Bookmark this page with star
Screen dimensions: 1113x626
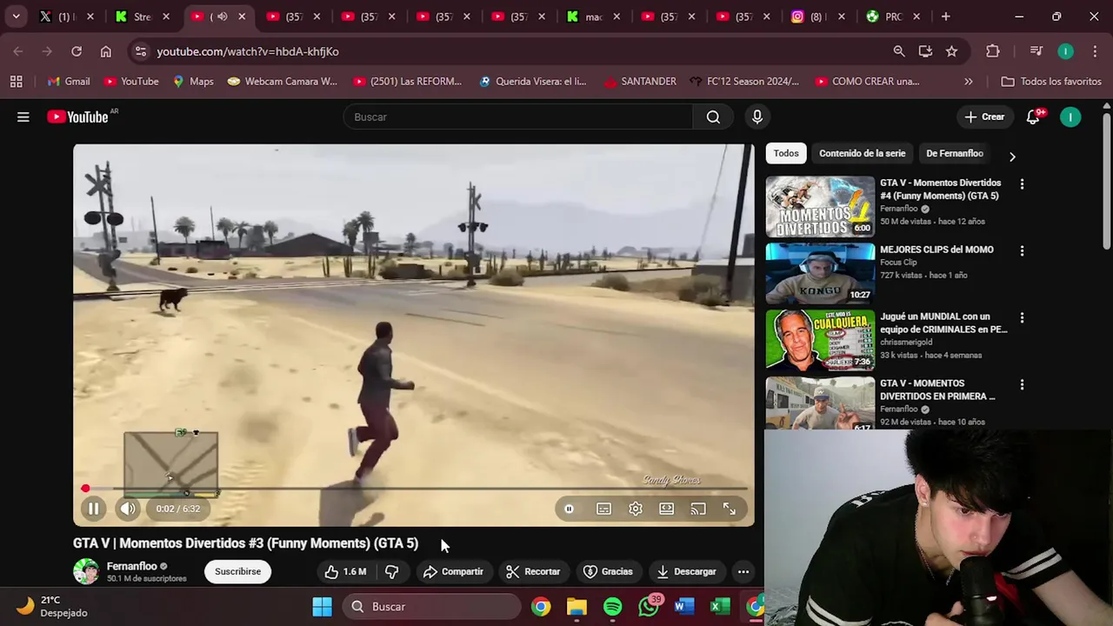tap(952, 51)
